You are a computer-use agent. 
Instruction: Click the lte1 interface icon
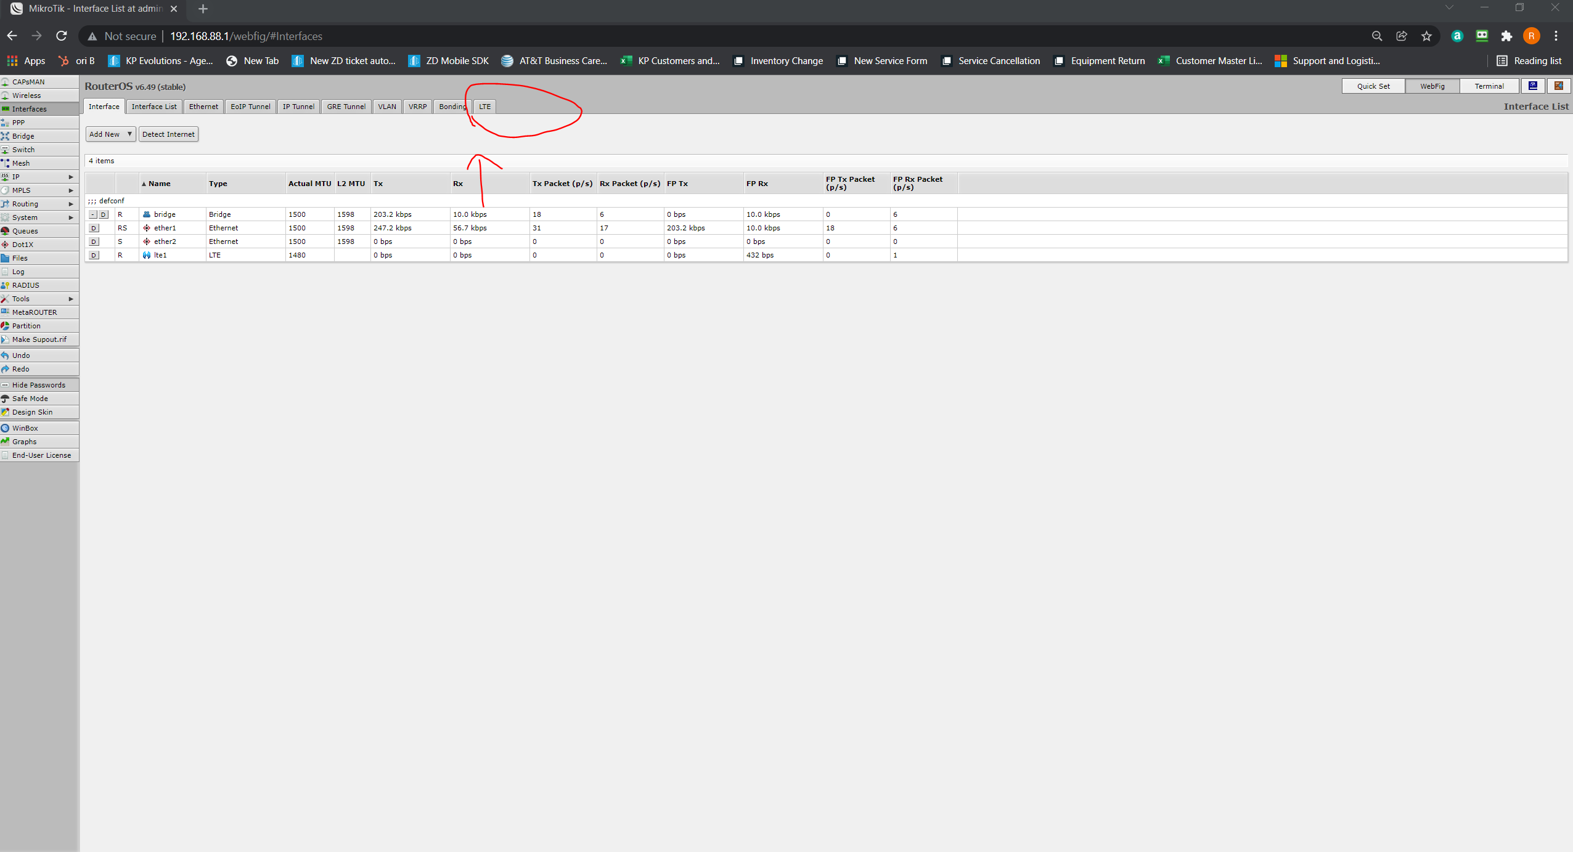pyautogui.click(x=147, y=255)
